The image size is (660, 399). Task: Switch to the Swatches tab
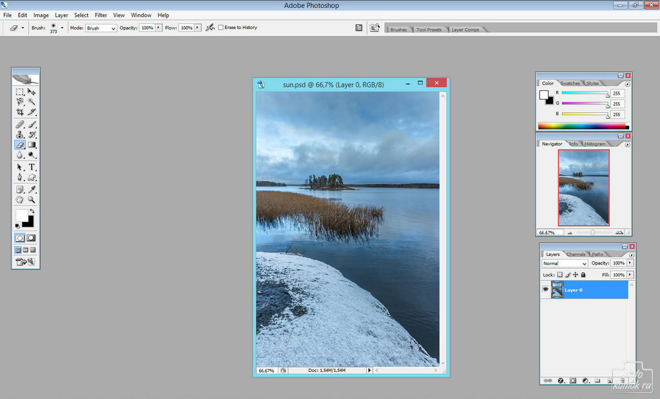coord(570,83)
